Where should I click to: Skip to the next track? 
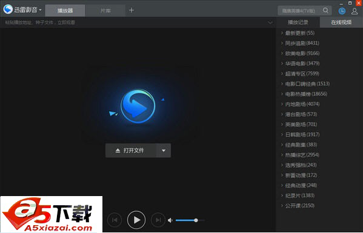[158, 220]
